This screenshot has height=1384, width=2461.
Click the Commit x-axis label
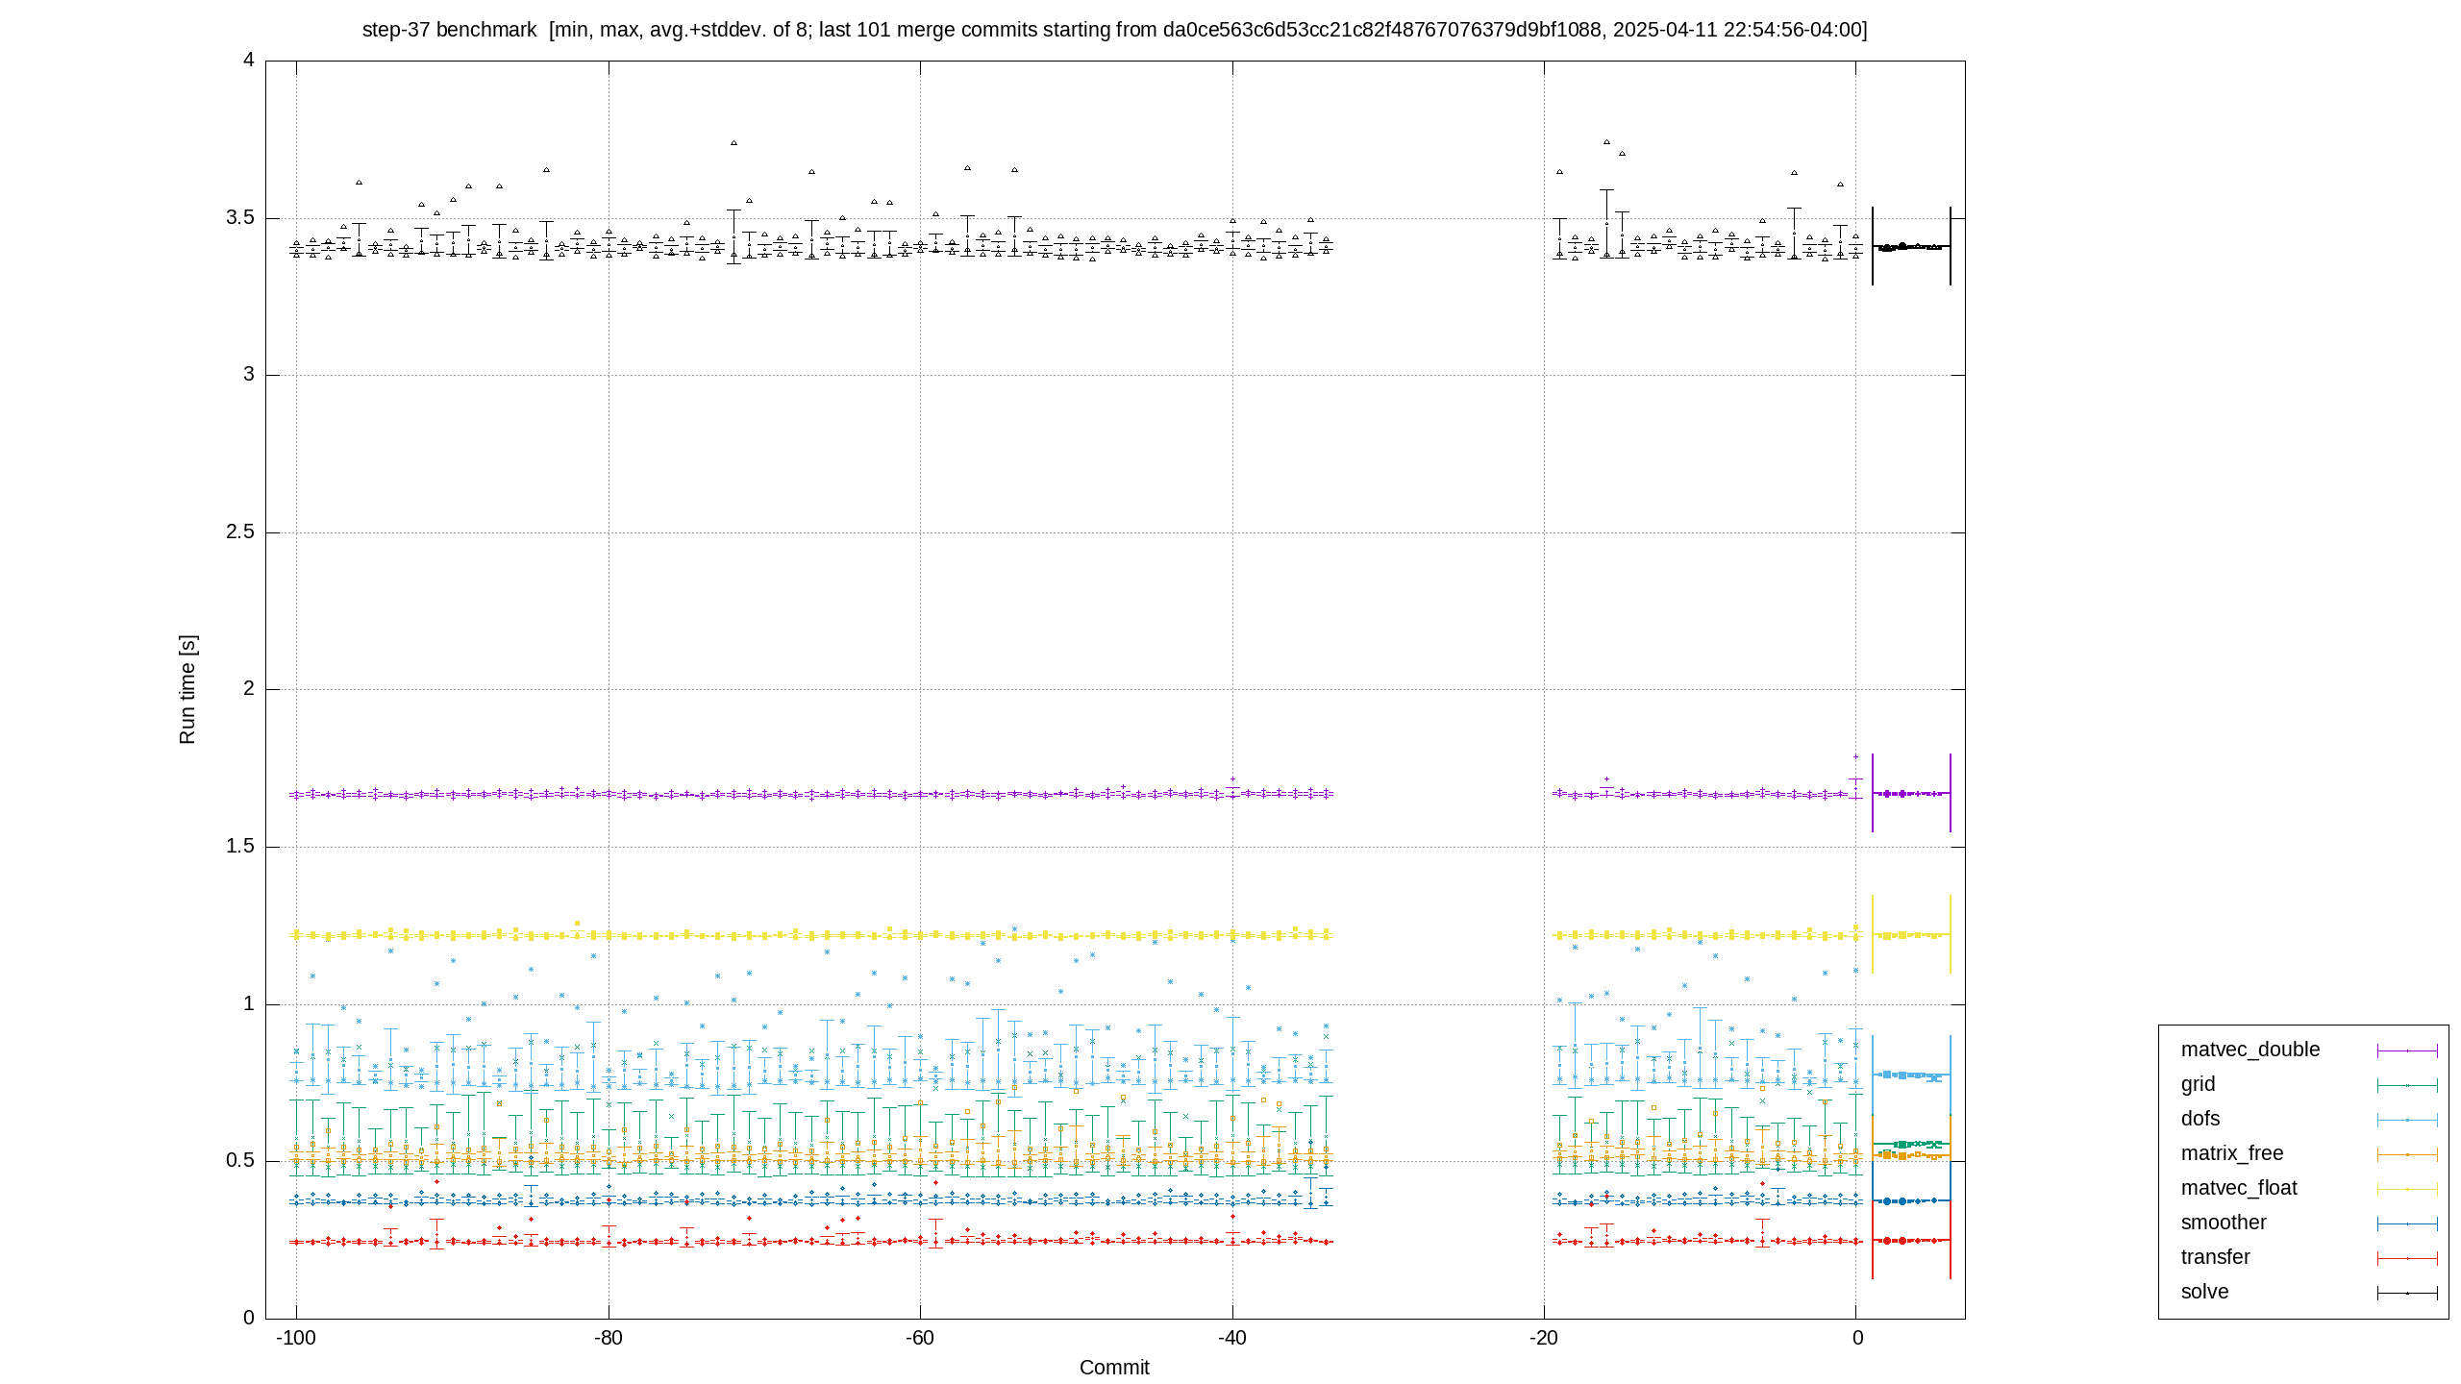[1114, 1367]
